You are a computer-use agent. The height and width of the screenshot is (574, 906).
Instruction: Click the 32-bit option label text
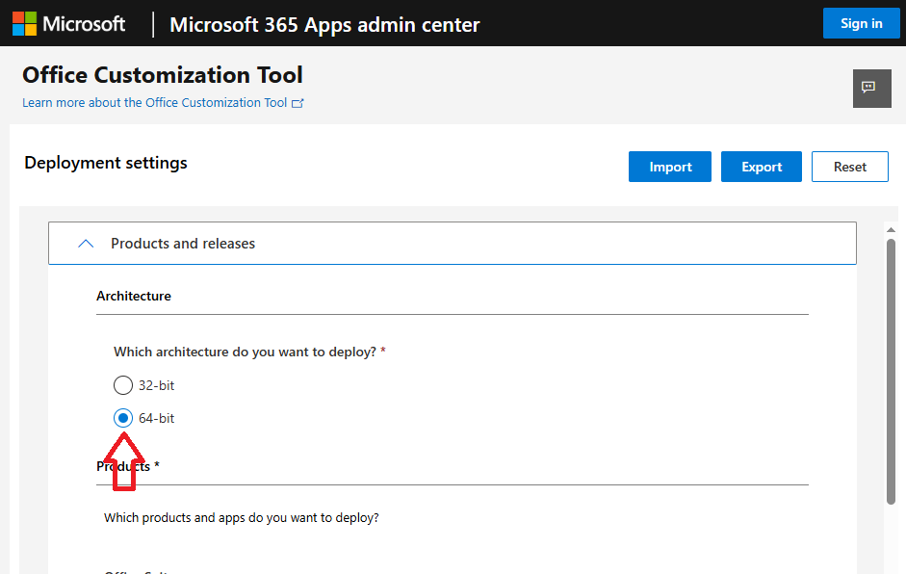(x=156, y=385)
